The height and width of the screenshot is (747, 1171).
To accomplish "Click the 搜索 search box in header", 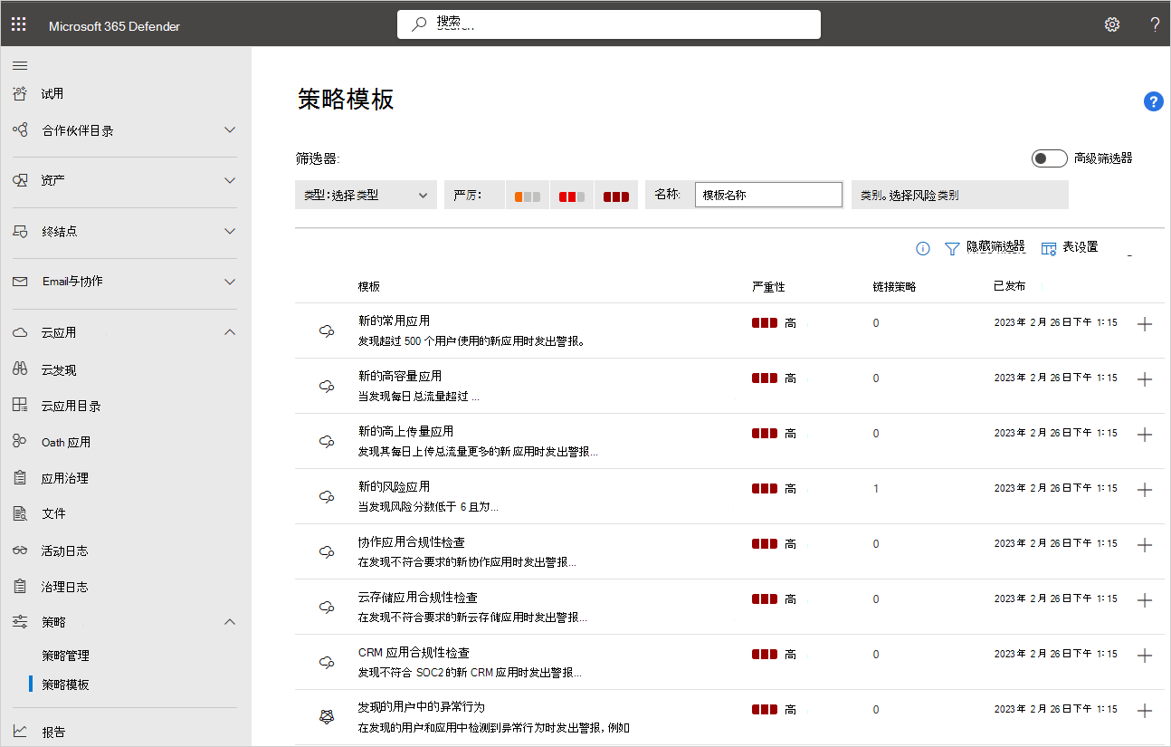I will [609, 24].
